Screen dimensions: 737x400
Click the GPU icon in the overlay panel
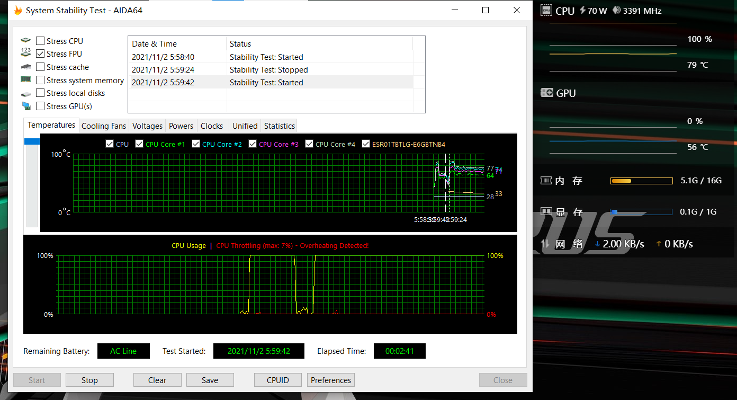[546, 93]
